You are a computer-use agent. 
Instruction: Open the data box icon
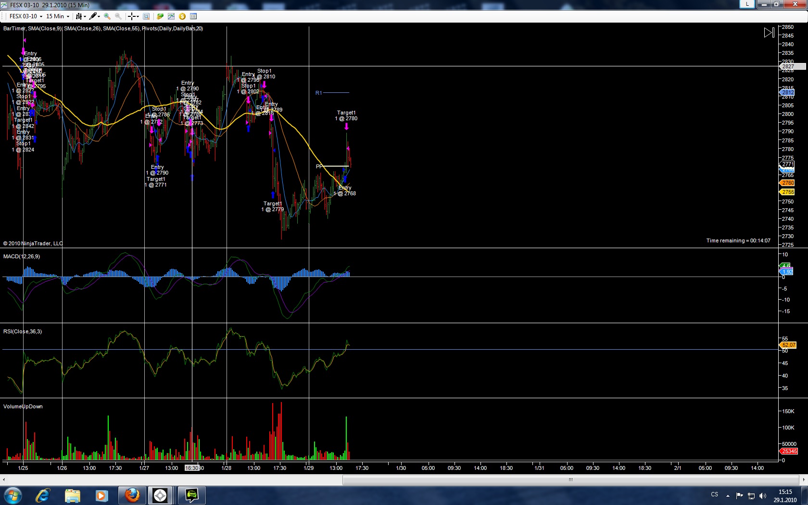tap(146, 16)
